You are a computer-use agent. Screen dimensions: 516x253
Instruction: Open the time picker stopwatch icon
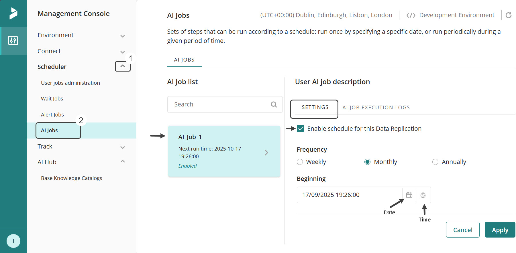pyautogui.click(x=423, y=195)
